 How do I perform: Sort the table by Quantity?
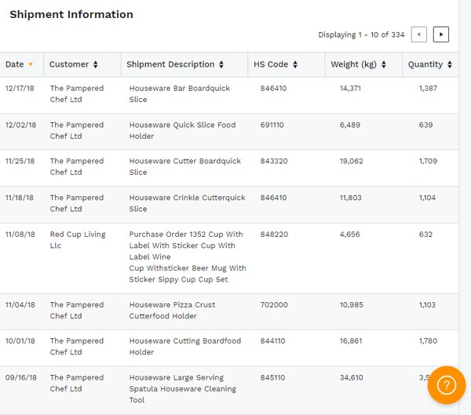point(430,64)
